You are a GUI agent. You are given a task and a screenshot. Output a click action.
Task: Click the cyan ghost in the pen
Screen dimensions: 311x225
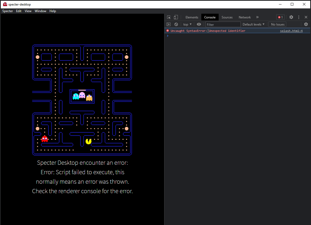click(x=76, y=96)
